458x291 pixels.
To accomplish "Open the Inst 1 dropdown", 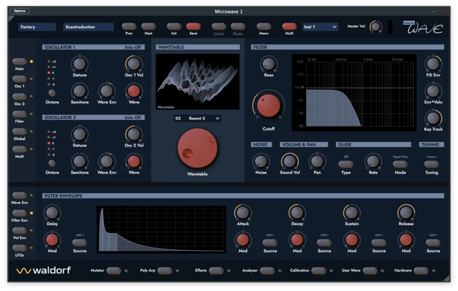I will point(320,27).
